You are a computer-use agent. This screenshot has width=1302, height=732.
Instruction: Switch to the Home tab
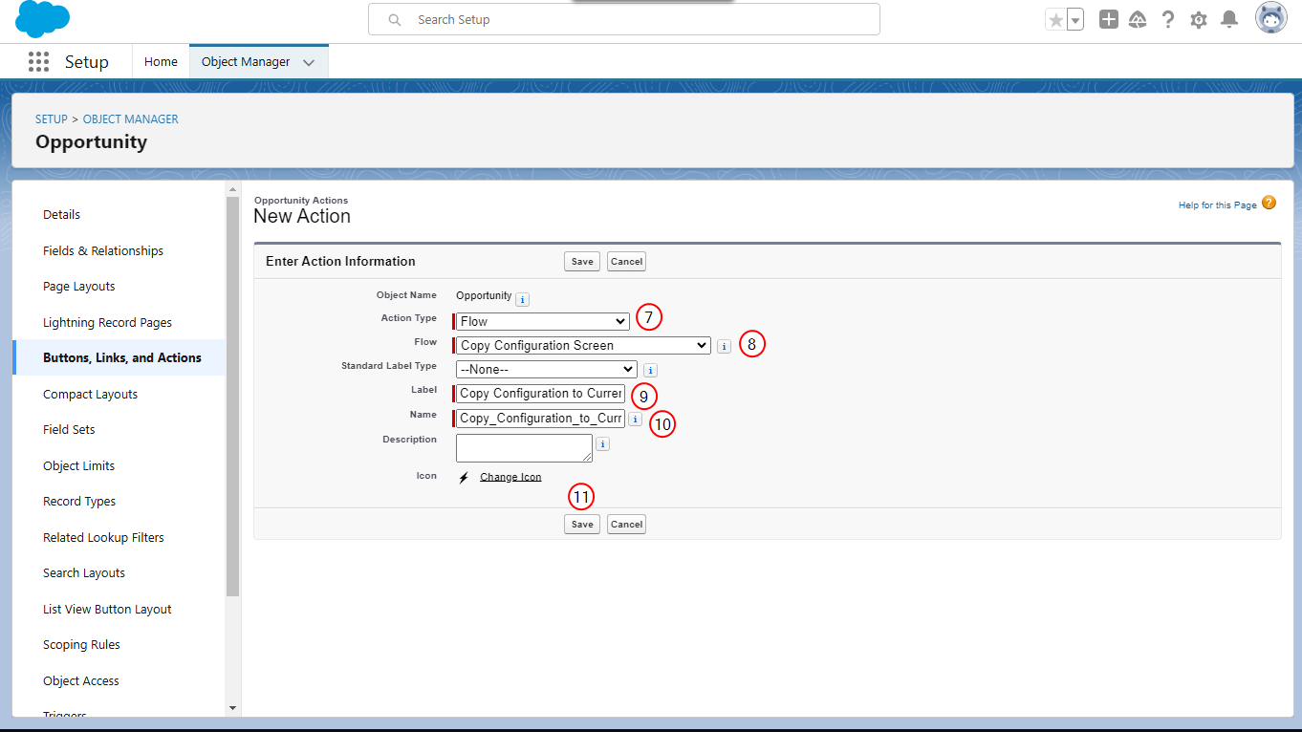pyautogui.click(x=161, y=62)
